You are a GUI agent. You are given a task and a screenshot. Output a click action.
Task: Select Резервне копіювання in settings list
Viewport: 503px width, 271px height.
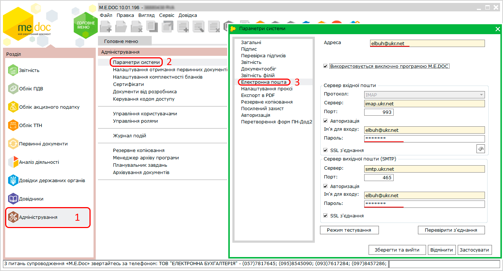pos(267,102)
